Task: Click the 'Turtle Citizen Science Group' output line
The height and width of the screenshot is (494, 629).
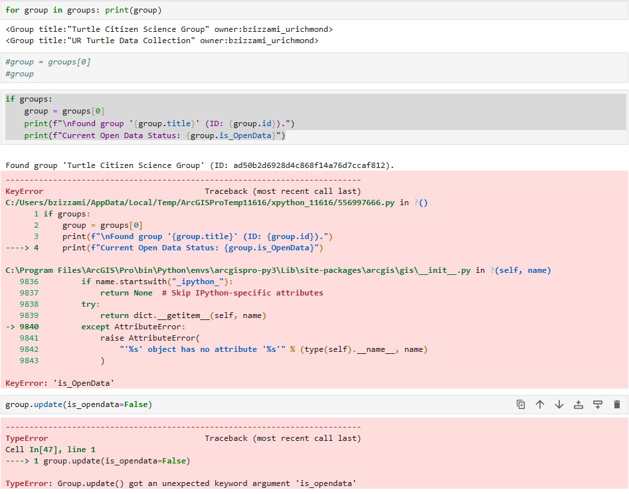Action: (x=169, y=29)
